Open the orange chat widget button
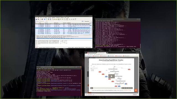The width and height of the screenshot is (177, 99). pos(136,90)
